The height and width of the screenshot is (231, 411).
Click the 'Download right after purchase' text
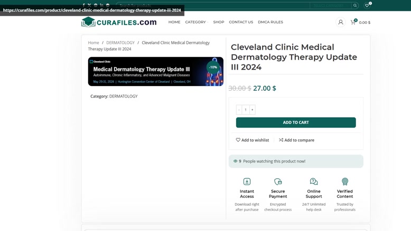(247, 207)
